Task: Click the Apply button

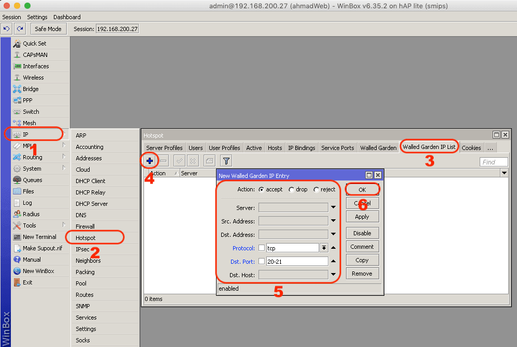Action: (x=362, y=217)
